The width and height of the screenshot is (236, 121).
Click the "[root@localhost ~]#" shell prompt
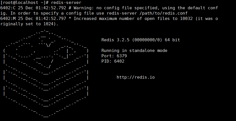[x=24, y=3]
